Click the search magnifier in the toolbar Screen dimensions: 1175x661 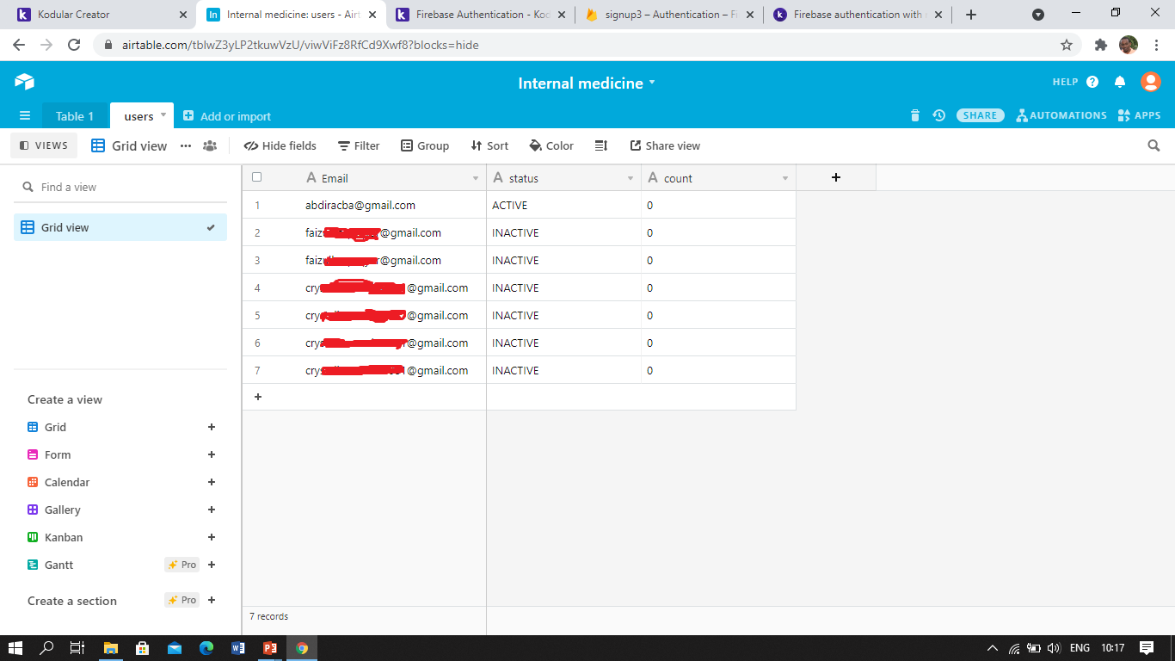(1153, 145)
